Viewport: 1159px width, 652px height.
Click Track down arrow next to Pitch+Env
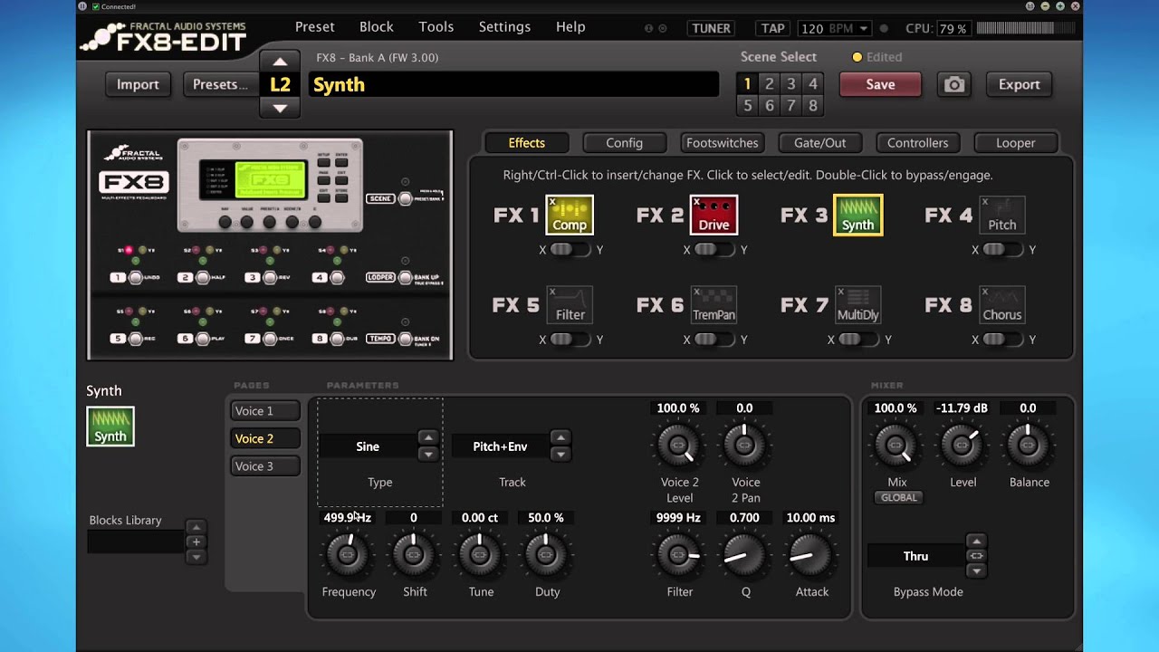[560, 454]
